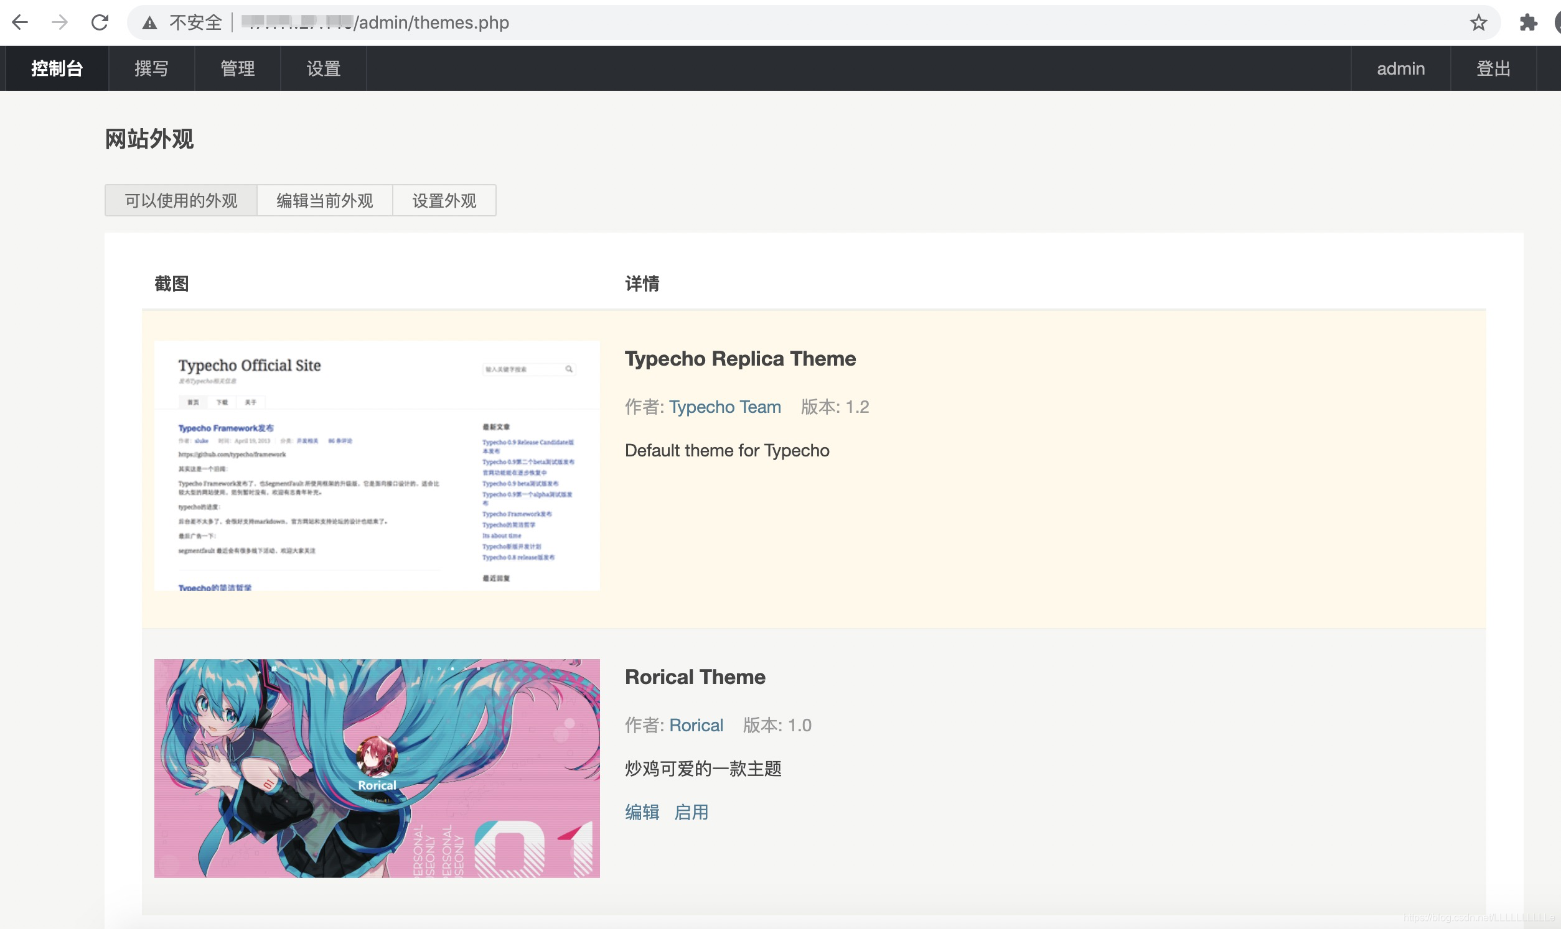1561x929 pixels.
Task: Click the address bar URL field
Action: (814, 22)
